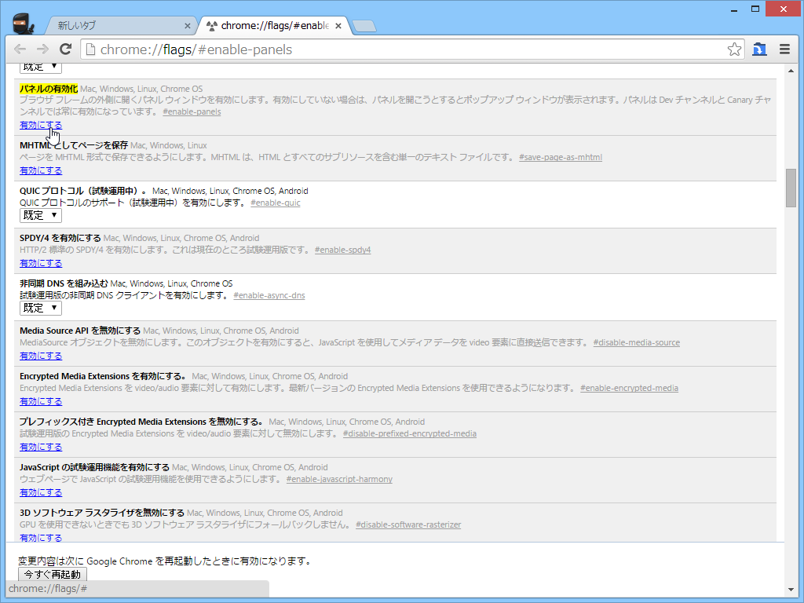
Task: Open the topmost 既定 dropdown
Action: click(x=40, y=66)
